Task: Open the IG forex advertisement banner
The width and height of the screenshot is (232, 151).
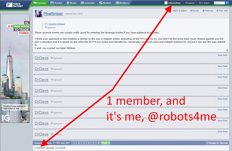Action: pos(15,68)
